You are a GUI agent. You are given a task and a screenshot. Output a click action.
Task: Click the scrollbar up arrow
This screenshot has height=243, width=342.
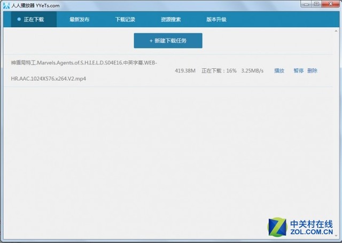pos(336,31)
